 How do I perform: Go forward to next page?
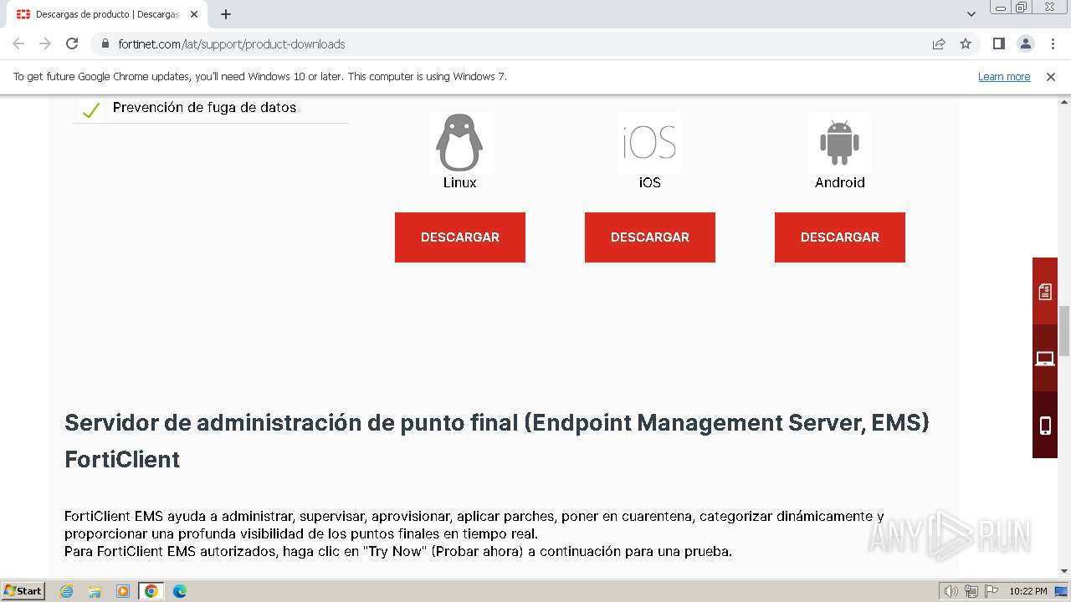pyautogui.click(x=45, y=43)
